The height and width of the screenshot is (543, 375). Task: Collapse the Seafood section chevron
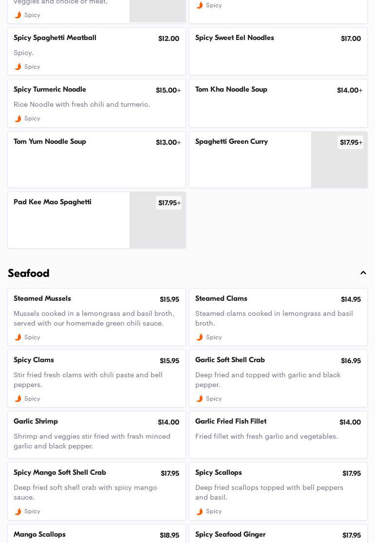click(x=363, y=273)
